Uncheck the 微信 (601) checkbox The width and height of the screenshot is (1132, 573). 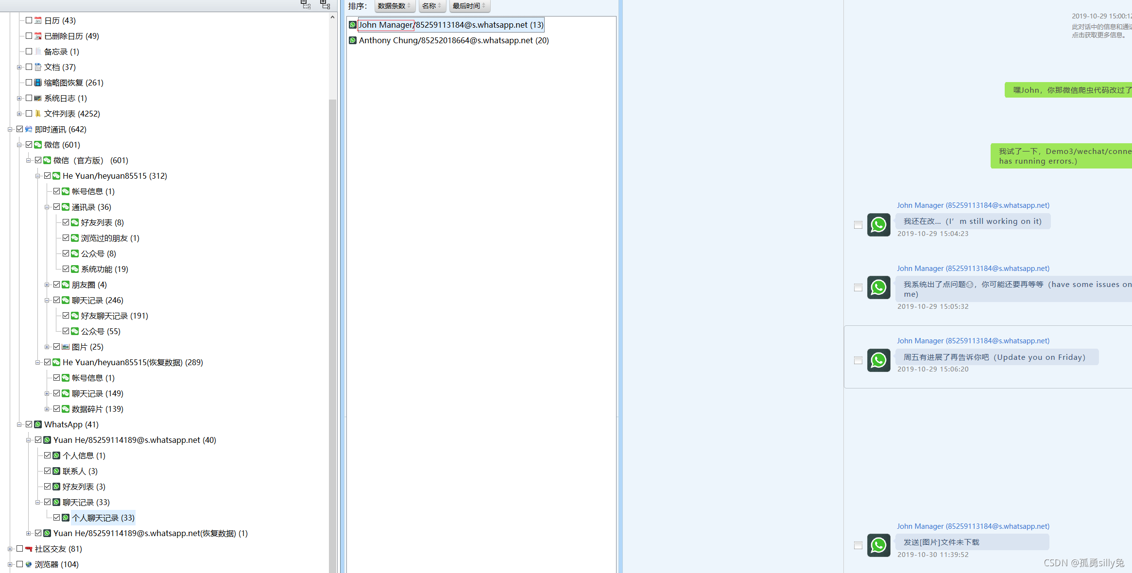(29, 145)
